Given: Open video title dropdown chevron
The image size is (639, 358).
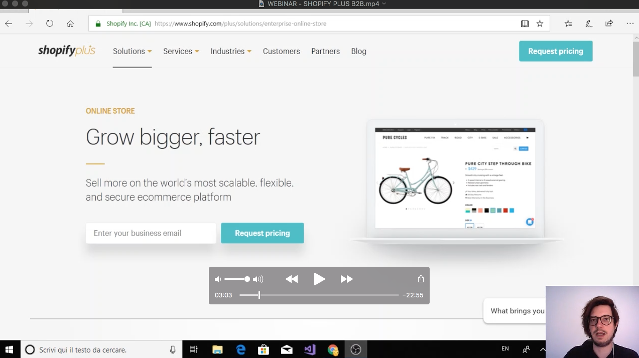Looking at the screenshot, I should (x=385, y=4).
